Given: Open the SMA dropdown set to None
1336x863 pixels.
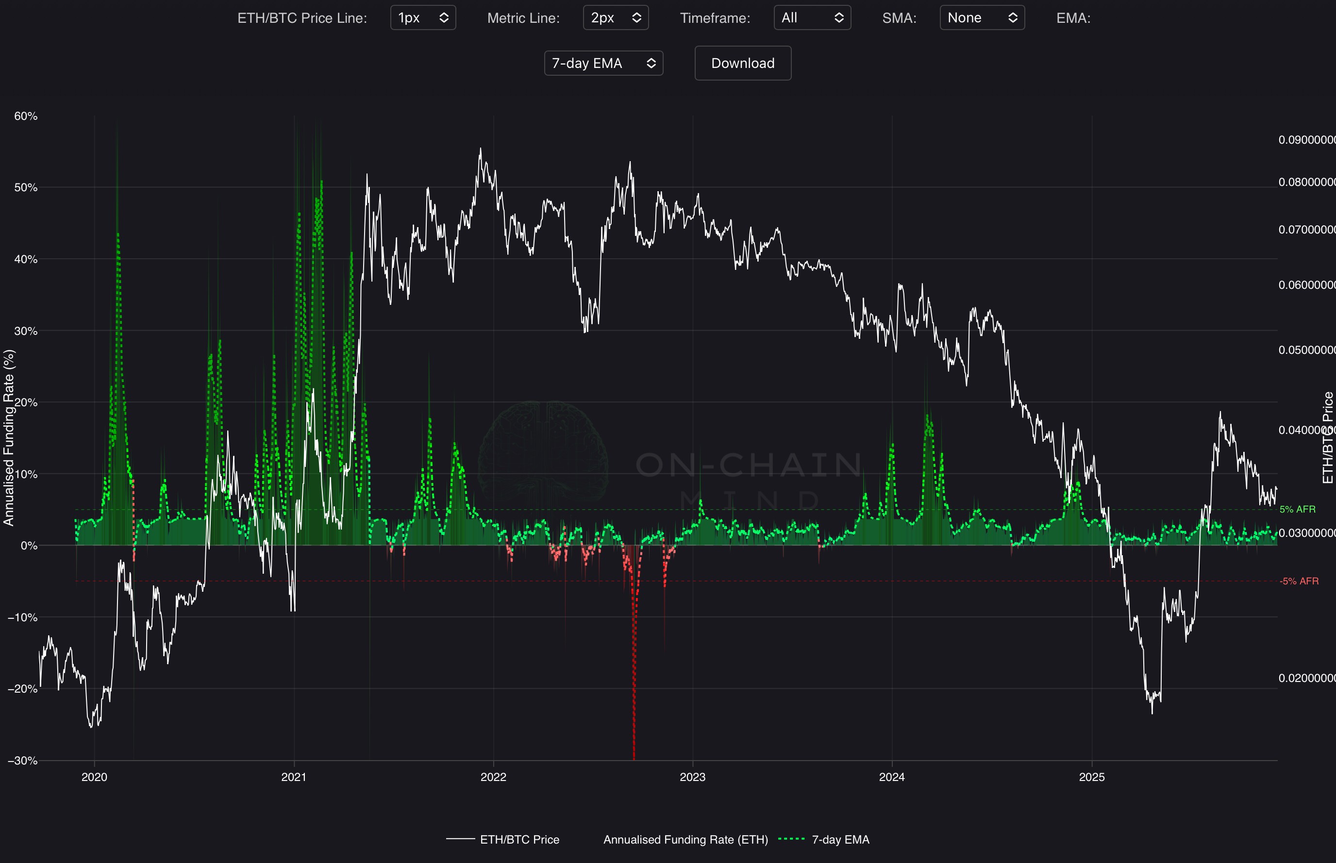Looking at the screenshot, I should [x=982, y=18].
